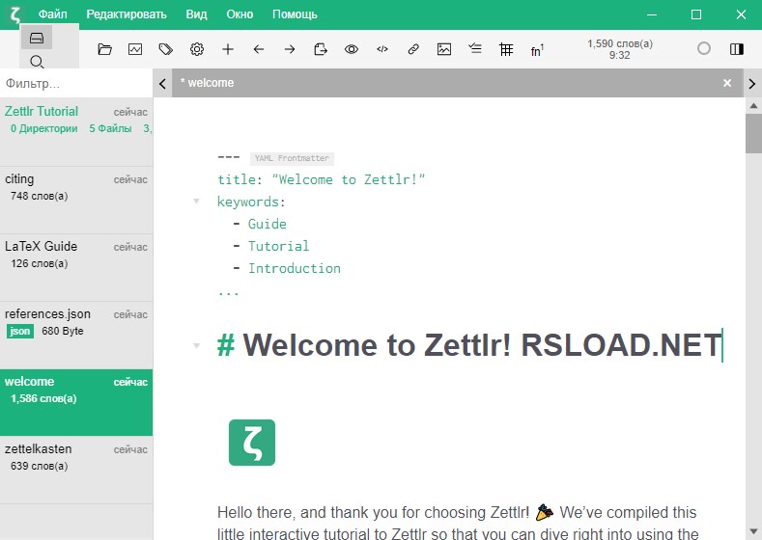Close the welcome tab

click(727, 83)
